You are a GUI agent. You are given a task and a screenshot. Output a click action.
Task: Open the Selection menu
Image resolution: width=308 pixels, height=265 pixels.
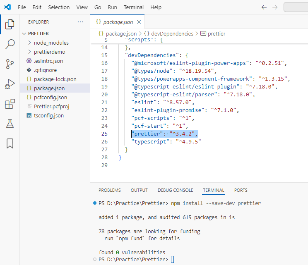(x=59, y=7)
